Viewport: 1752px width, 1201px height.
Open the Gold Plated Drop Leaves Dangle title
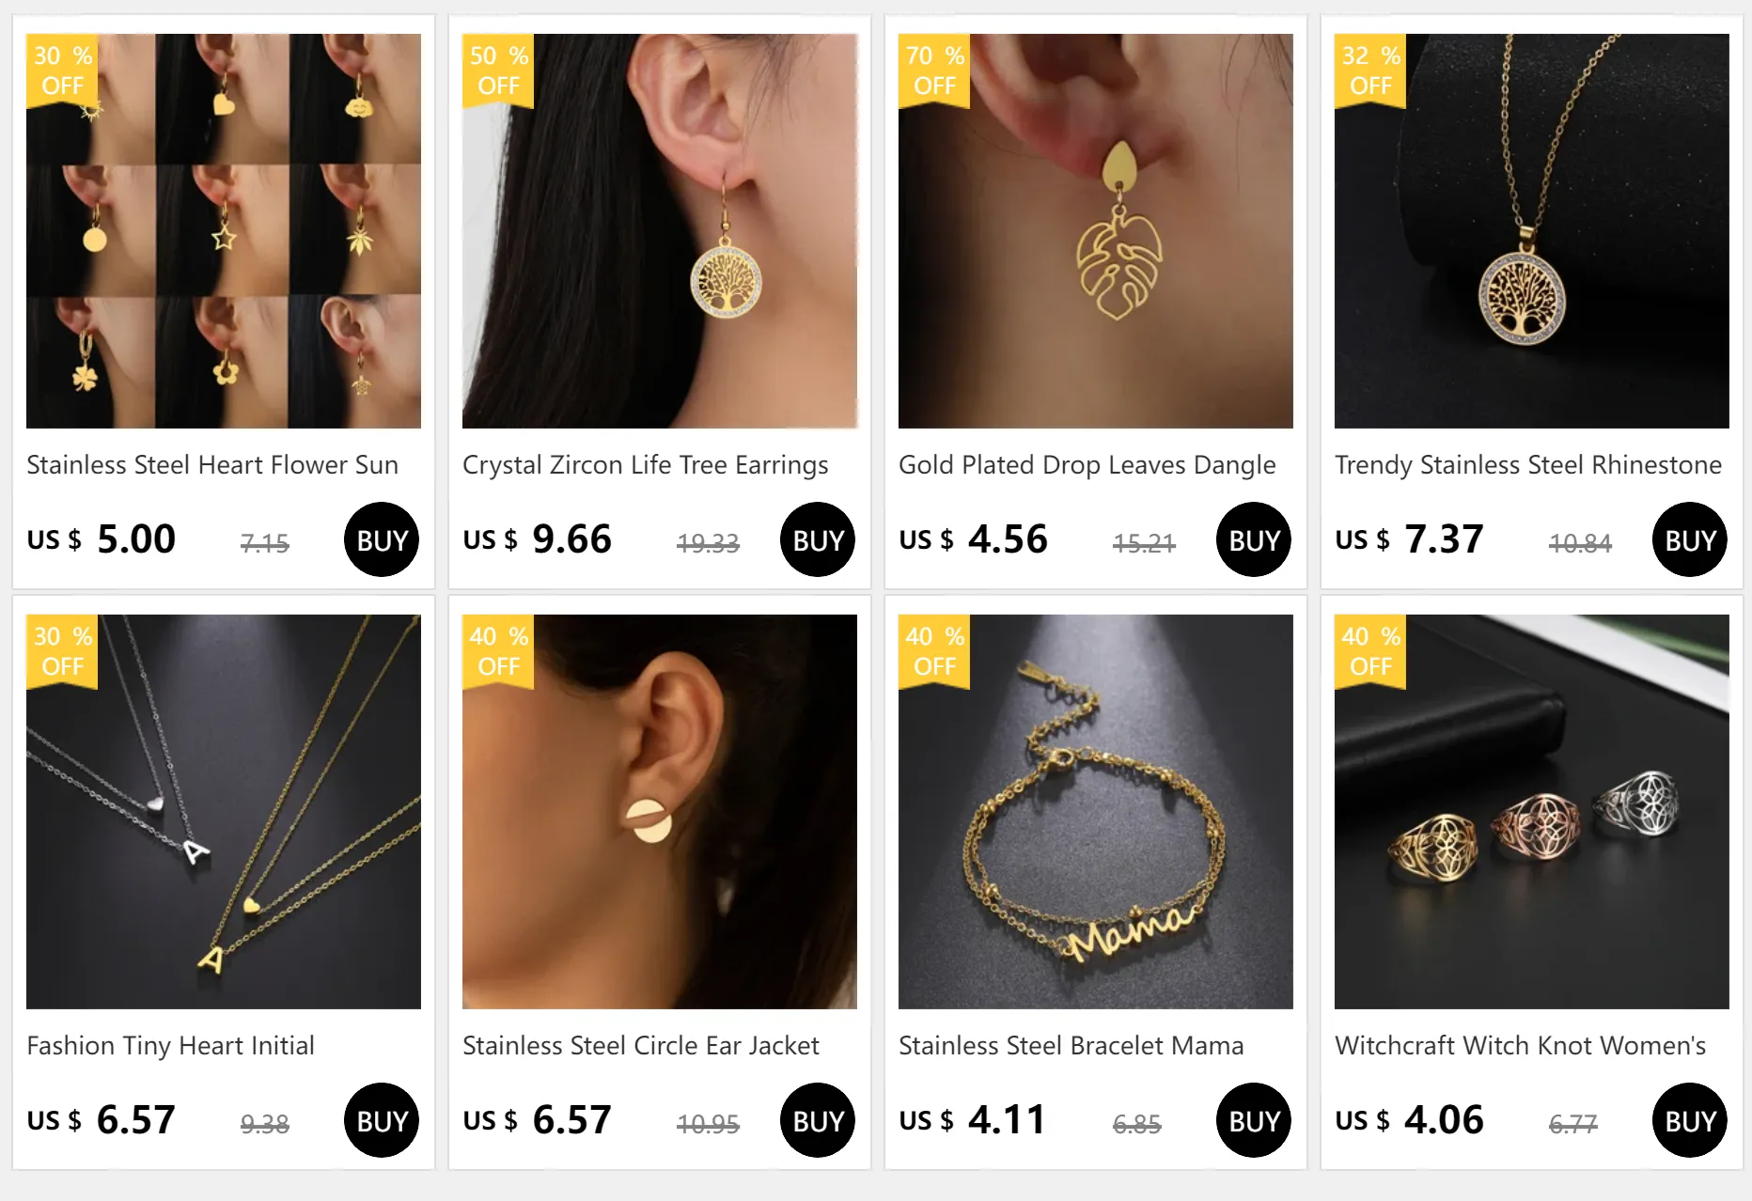1087,465
